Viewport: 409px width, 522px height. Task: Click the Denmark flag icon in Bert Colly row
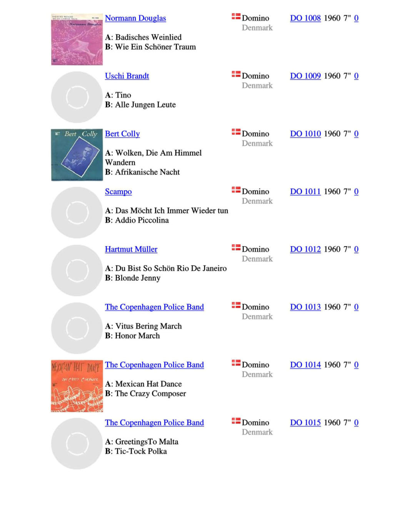[x=236, y=132]
